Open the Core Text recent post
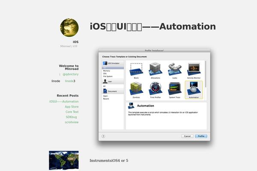Image resolution: width=257 pixels, height=171 pixels. (x=72, y=112)
